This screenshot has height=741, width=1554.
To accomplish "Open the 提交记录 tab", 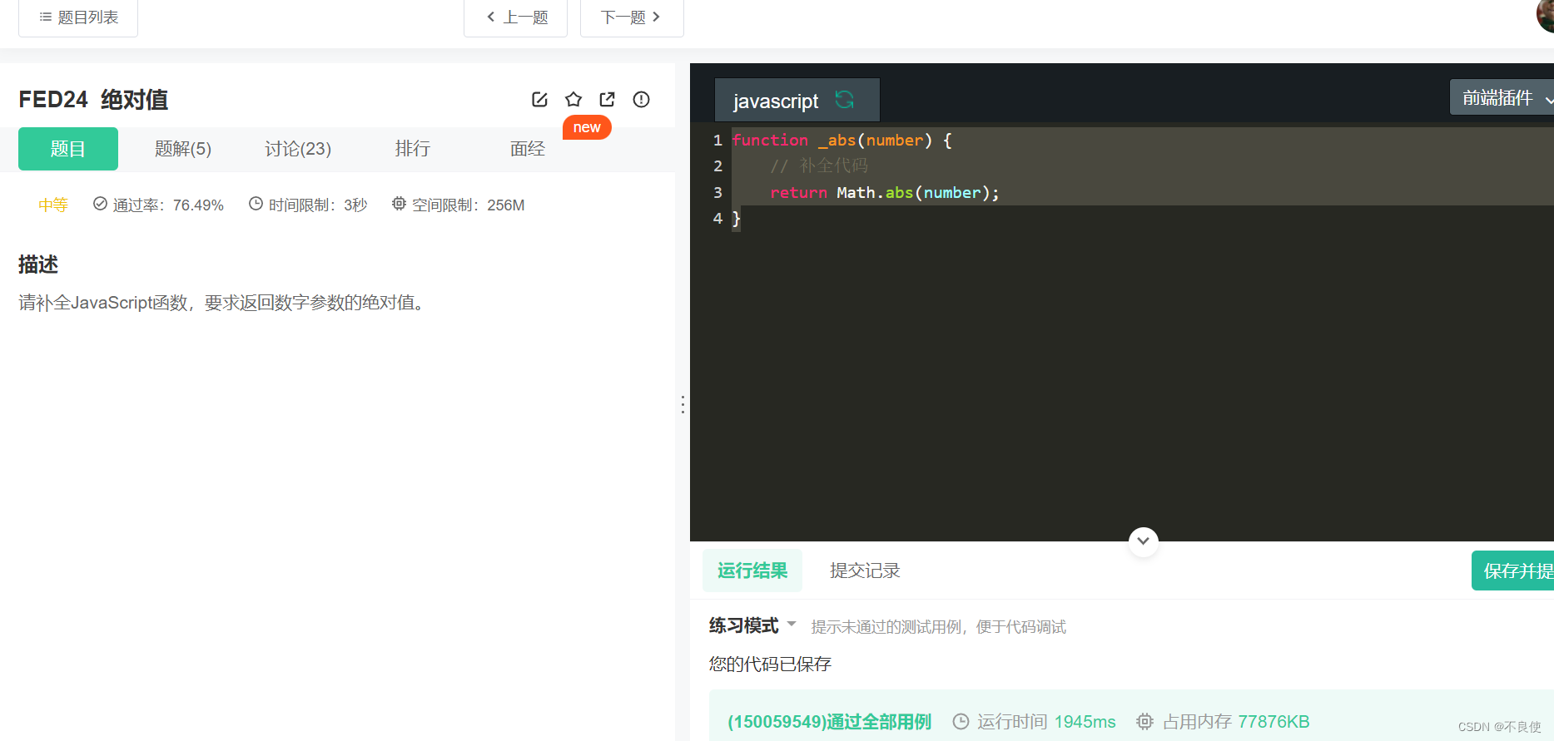I will pos(865,571).
